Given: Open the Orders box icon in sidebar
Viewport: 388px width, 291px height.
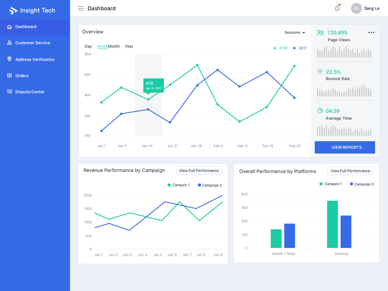Looking at the screenshot, I should (9, 75).
